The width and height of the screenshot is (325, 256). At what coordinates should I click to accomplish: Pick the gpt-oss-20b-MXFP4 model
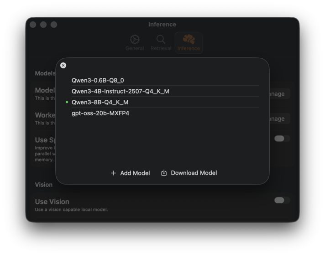point(100,113)
